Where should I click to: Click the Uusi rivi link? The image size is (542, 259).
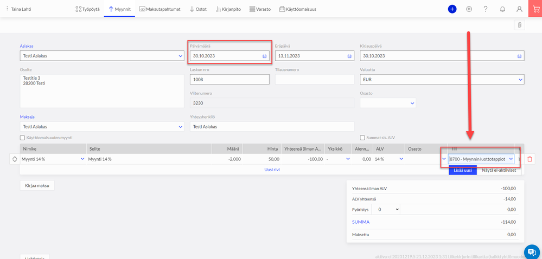tap(272, 170)
